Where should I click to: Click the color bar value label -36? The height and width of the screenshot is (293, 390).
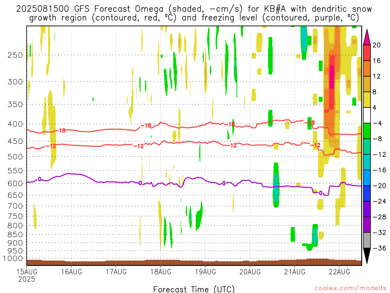point(379,248)
